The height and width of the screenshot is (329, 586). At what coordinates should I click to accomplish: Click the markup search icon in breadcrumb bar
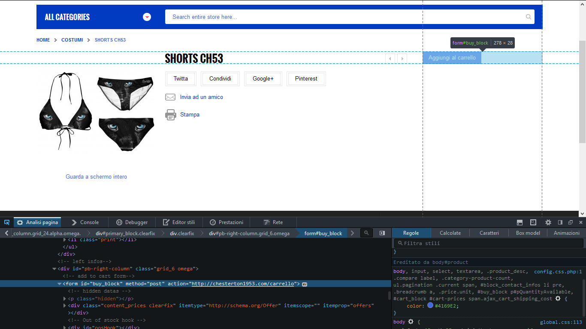pyautogui.click(x=366, y=233)
